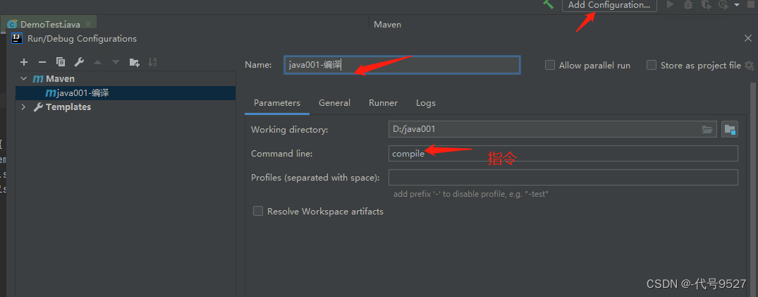Image resolution: width=758 pixels, height=297 pixels.
Task: Remove the selected configuration with minus icon
Action: point(42,62)
